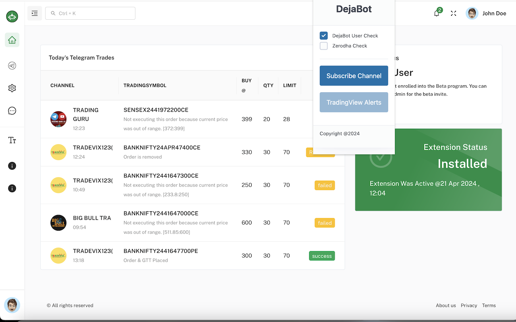Enable the Zerodha Check checkbox
Image resolution: width=516 pixels, height=322 pixels.
[324, 46]
